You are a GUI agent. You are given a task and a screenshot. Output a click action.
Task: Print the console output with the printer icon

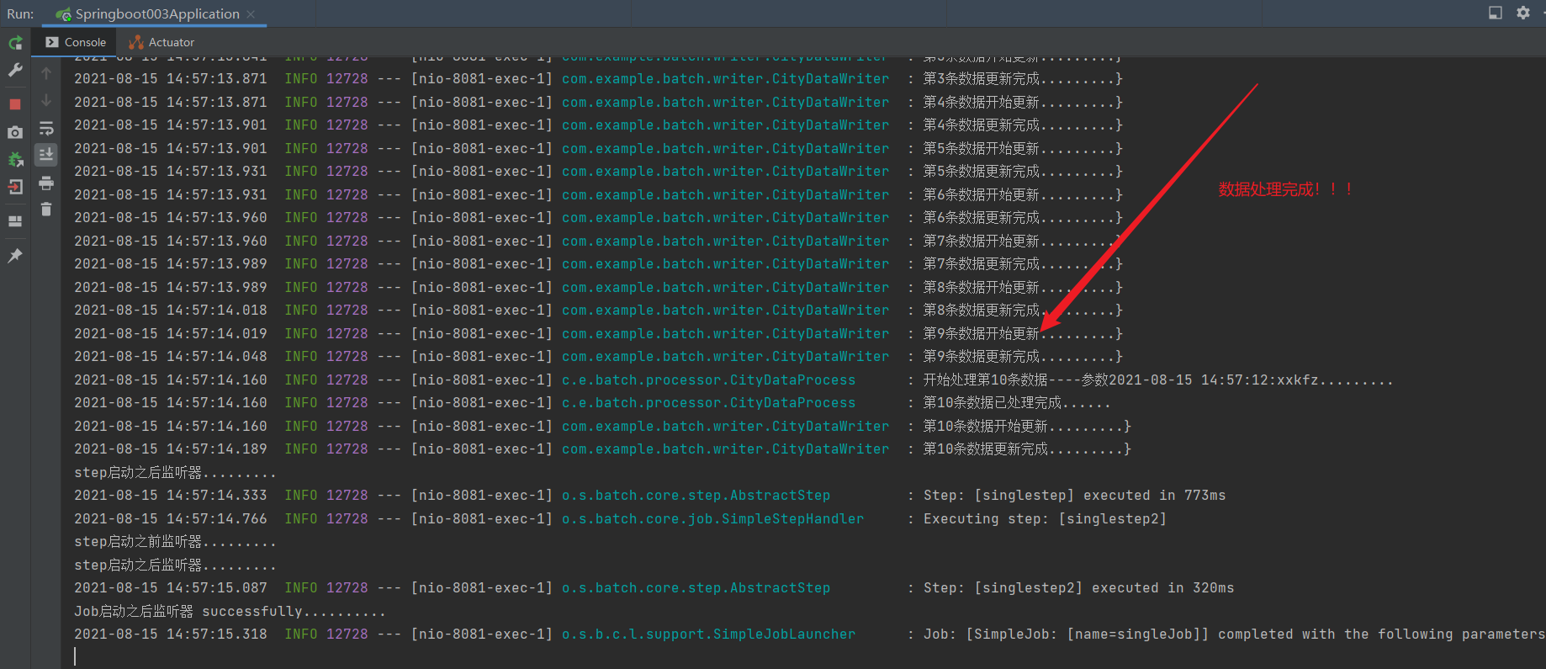click(x=46, y=183)
